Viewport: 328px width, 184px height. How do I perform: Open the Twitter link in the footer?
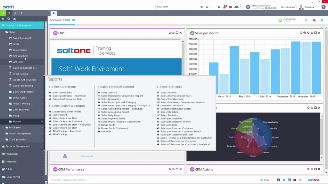(x=284, y=180)
